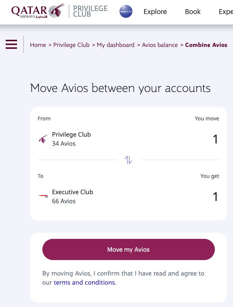Click the Privilege Club oryx icon in From section
Viewport: 233px width, 307px height.
pyautogui.click(x=43, y=139)
